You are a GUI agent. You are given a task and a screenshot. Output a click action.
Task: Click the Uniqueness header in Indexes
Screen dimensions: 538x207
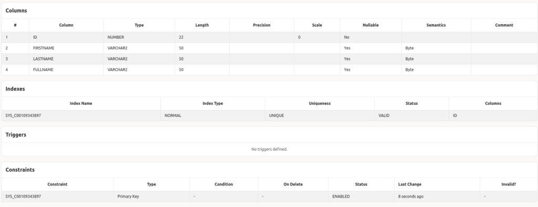point(319,103)
